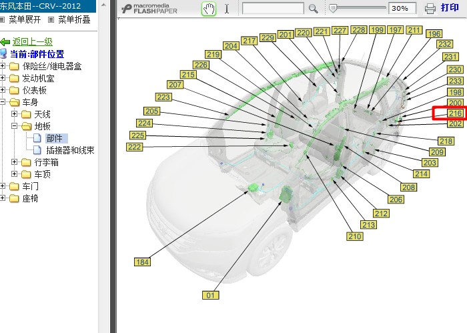Click the 部件 document page icon
Image resolution: width=467 pixels, height=333 pixels.
click(x=37, y=138)
